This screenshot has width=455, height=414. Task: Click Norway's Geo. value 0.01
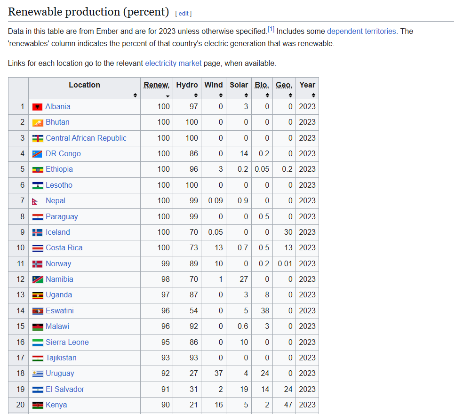pos(285,264)
